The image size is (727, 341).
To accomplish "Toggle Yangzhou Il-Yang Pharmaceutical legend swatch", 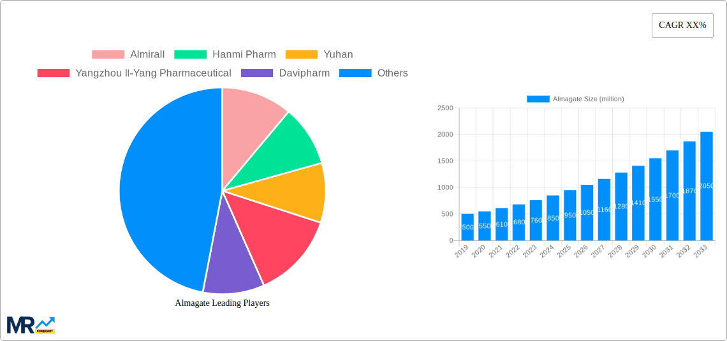I will click(54, 73).
